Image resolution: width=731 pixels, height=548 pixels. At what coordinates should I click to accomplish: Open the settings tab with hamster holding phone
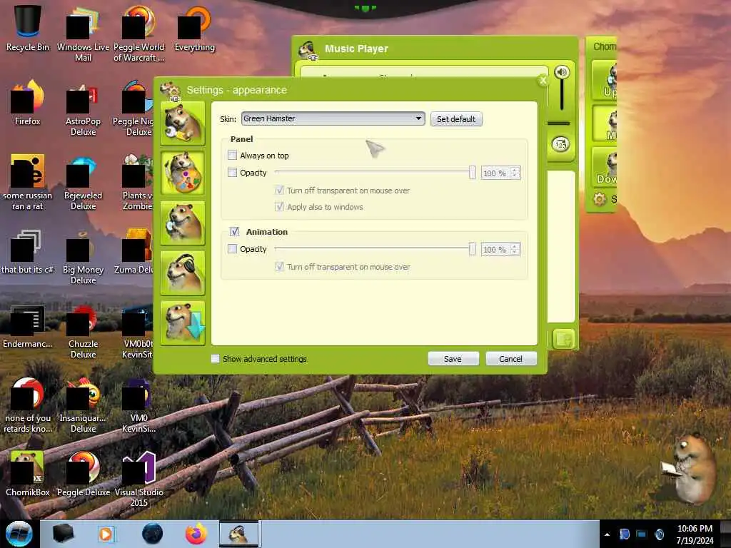pos(182,223)
